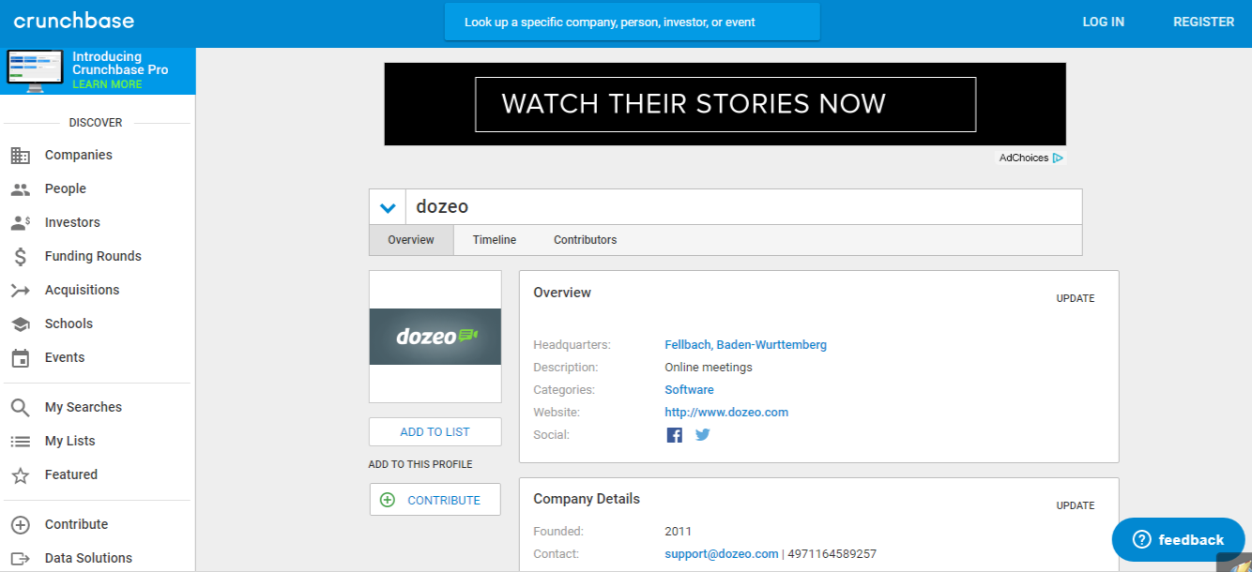1252x572 pixels.
Task: Click the Investors person-dollar icon
Action: (x=20, y=222)
